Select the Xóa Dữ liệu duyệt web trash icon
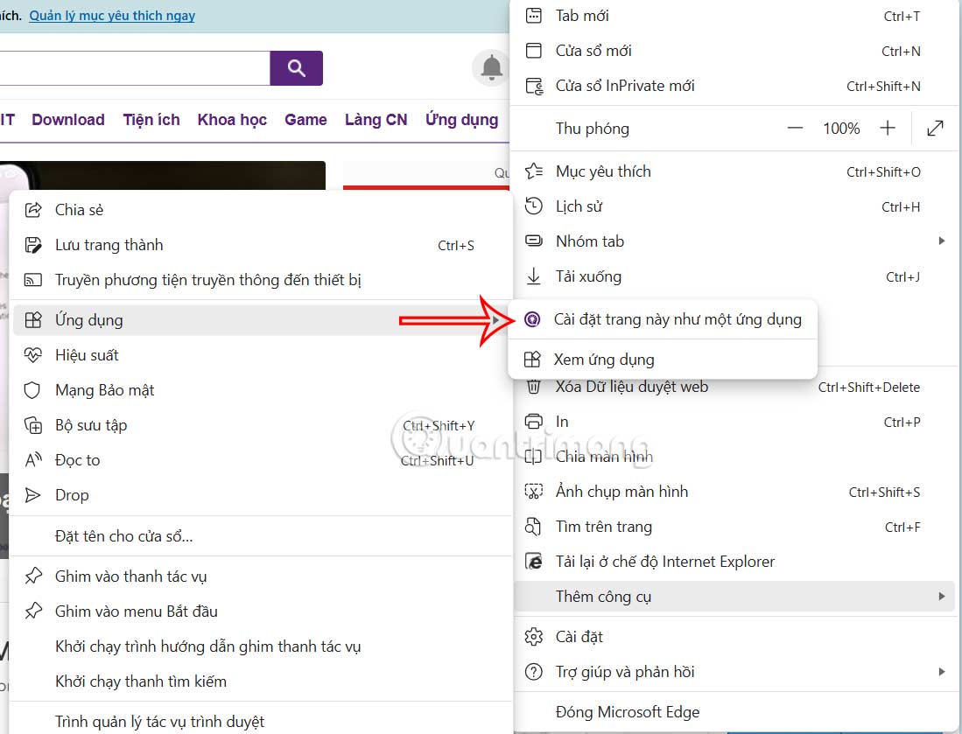962x734 pixels. click(x=534, y=386)
